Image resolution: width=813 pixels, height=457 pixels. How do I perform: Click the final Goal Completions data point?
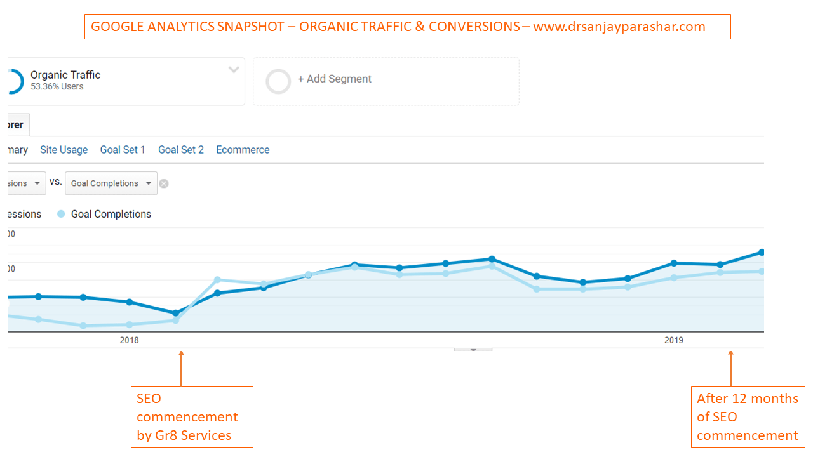click(761, 272)
